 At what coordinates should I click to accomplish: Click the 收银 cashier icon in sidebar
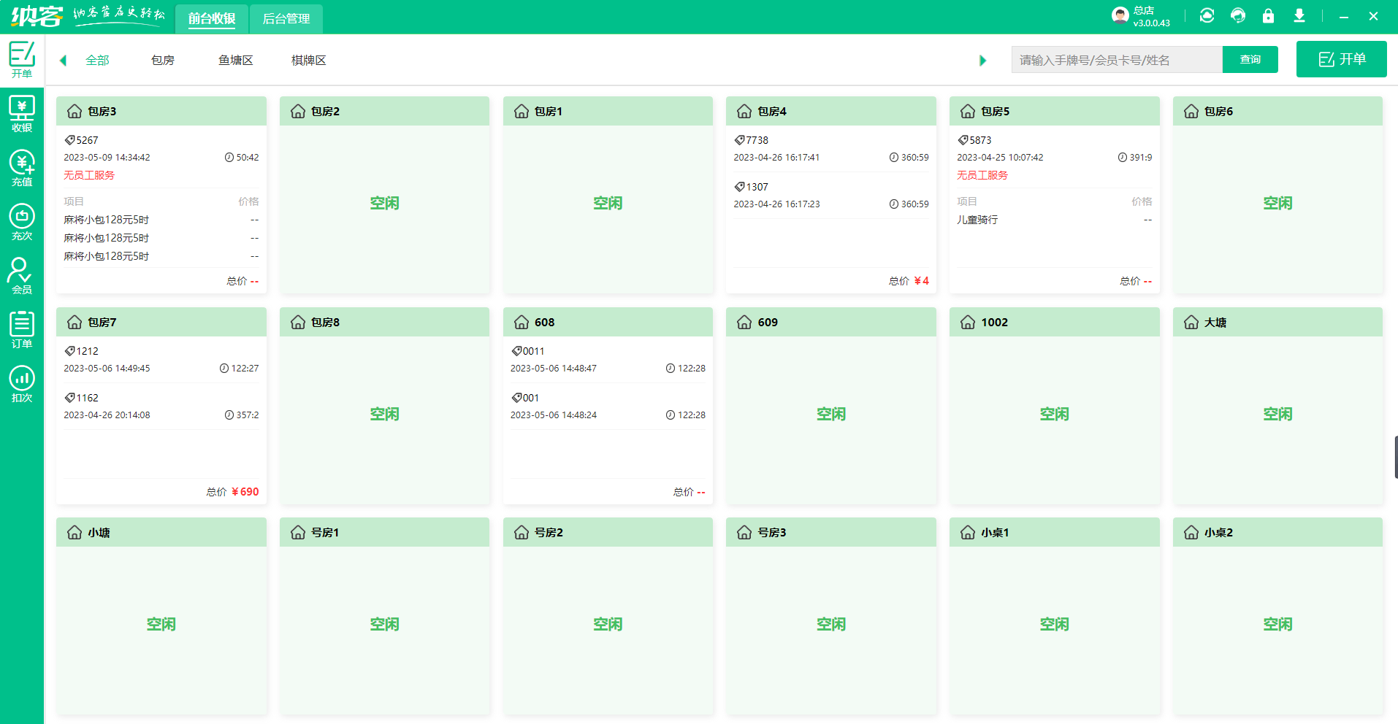pos(22,115)
